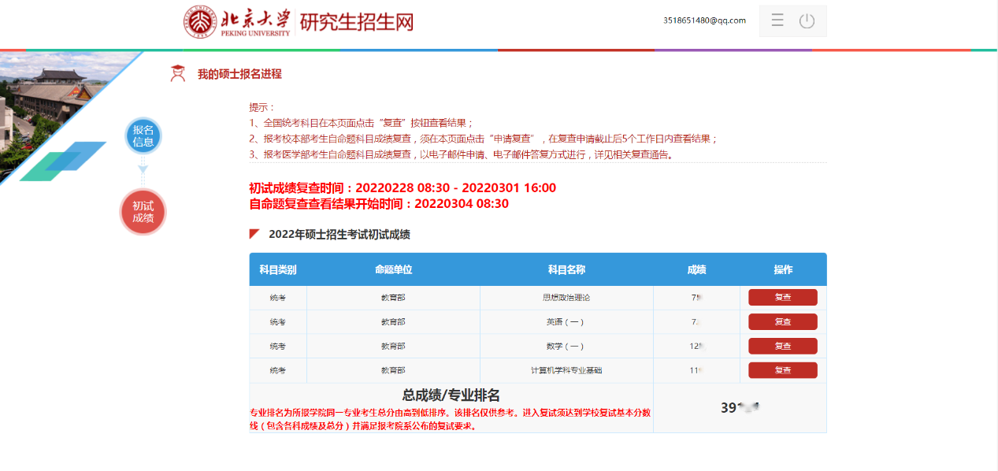This screenshot has height=471, width=998.
Task: Click hint line 2 about 申请复查
Action: (x=484, y=139)
